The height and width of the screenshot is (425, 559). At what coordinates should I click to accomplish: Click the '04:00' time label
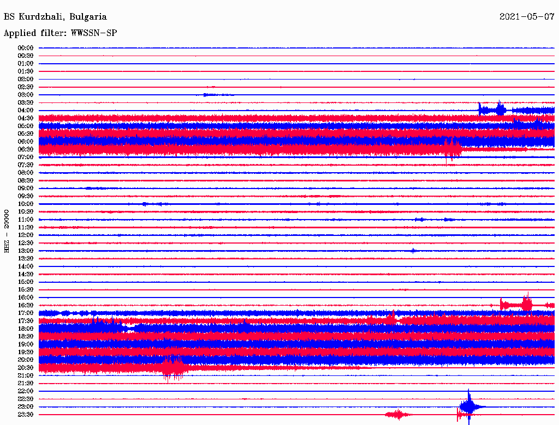(x=26, y=111)
